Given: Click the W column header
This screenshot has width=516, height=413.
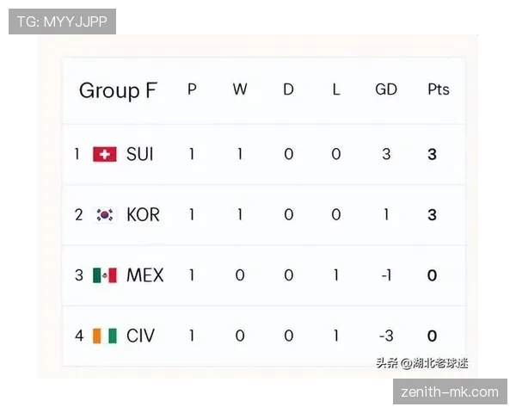Looking at the screenshot, I should [239, 89].
